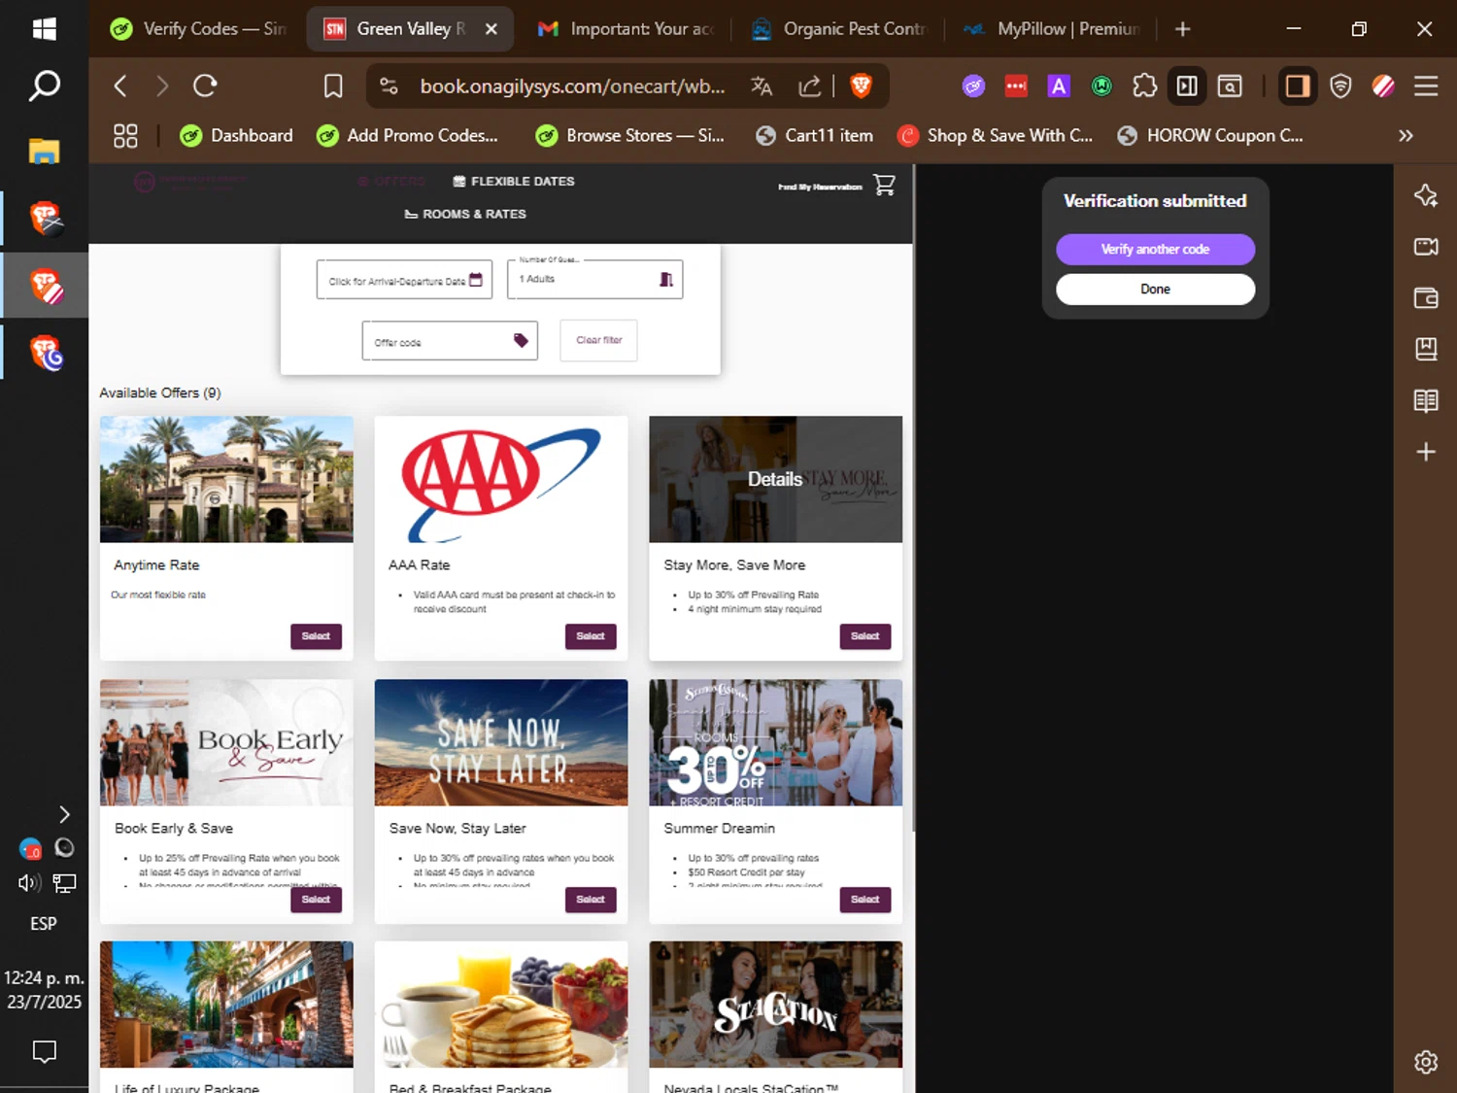Open Dashboard bookmark
The image size is (1457, 1093).
click(x=236, y=136)
